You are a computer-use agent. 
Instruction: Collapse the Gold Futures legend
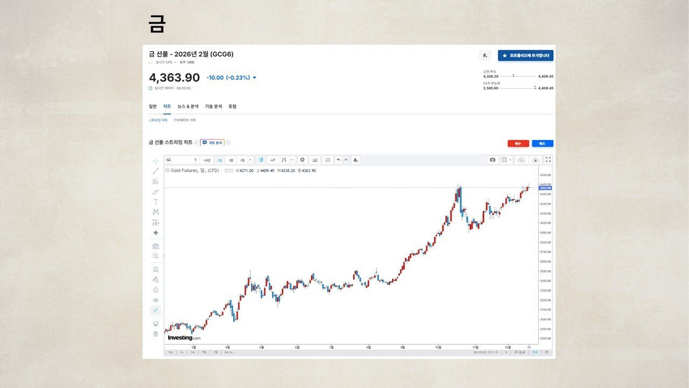(167, 170)
